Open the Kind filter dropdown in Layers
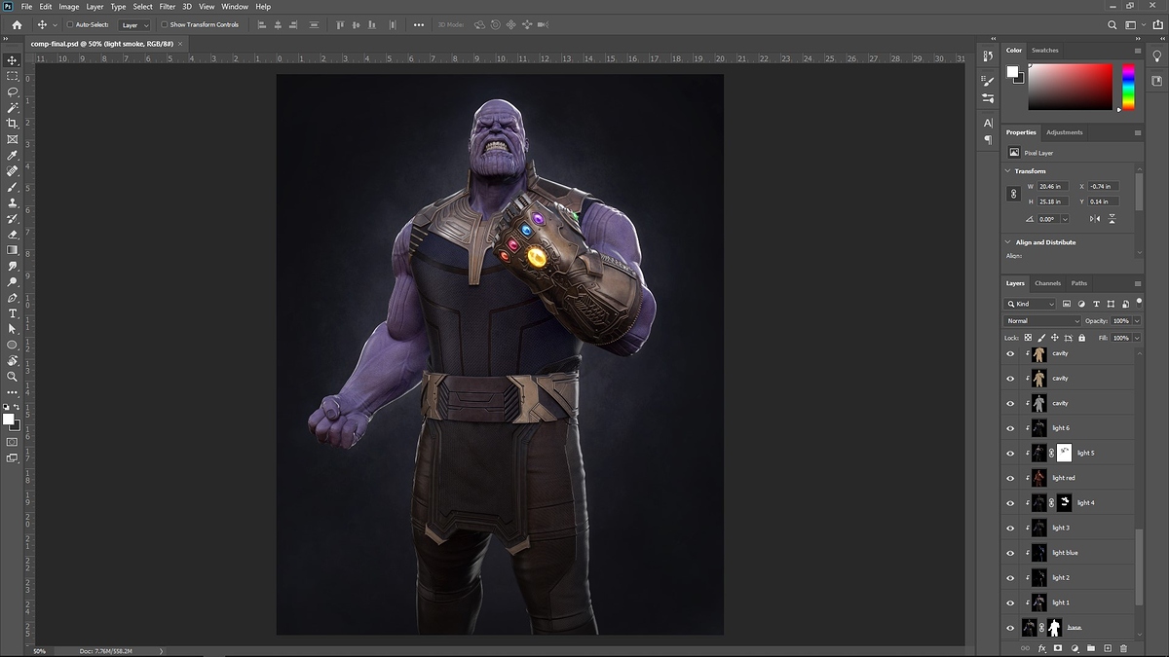Viewport: 1169px width, 657px height. pos(1031,305)
